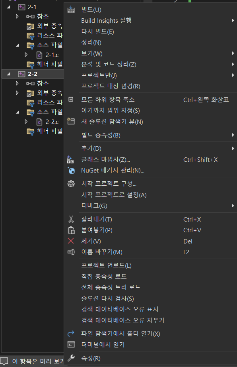Image resolution: width=237 pixels, height=367 pixels.
Task: Click the preview message icon in status bar
Action: [x=4, y=361]
